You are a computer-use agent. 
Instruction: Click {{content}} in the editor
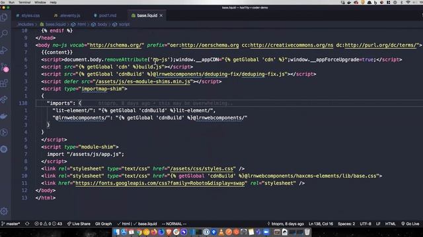point(57,53)
